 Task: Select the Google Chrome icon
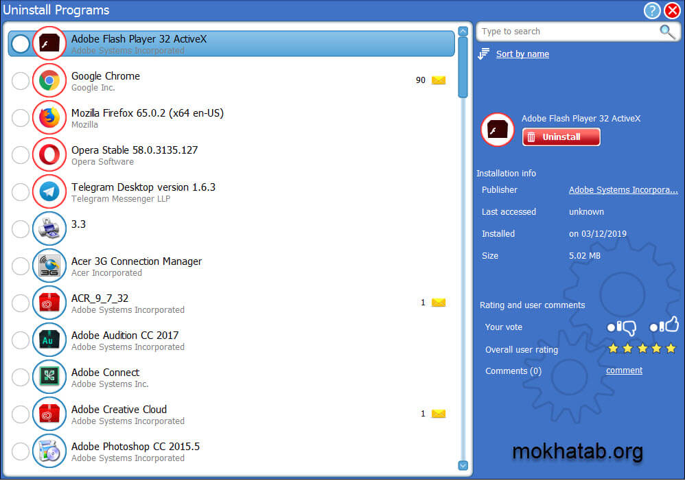49,80
